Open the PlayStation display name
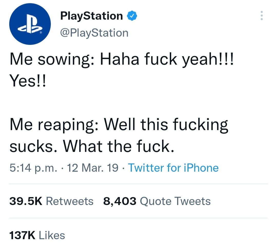The height and width of the screenshot is (250, 277). click(92, 16)
